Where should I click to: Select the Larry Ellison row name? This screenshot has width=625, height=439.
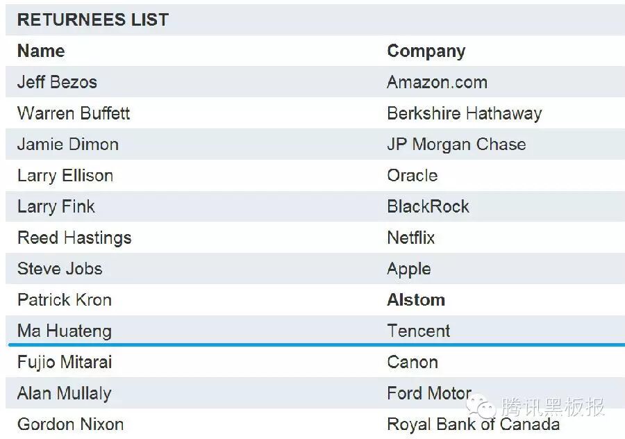coord(65,175)
